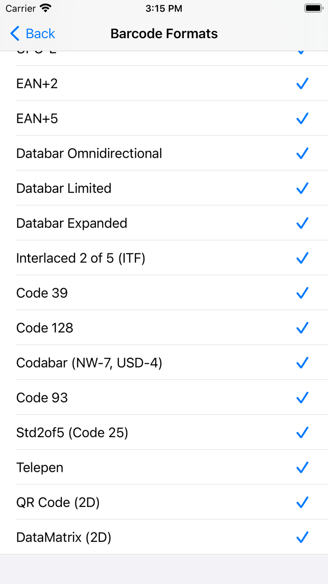Uncheck the EAN+2 checkmark
The image size is (328, 584).
302,84
